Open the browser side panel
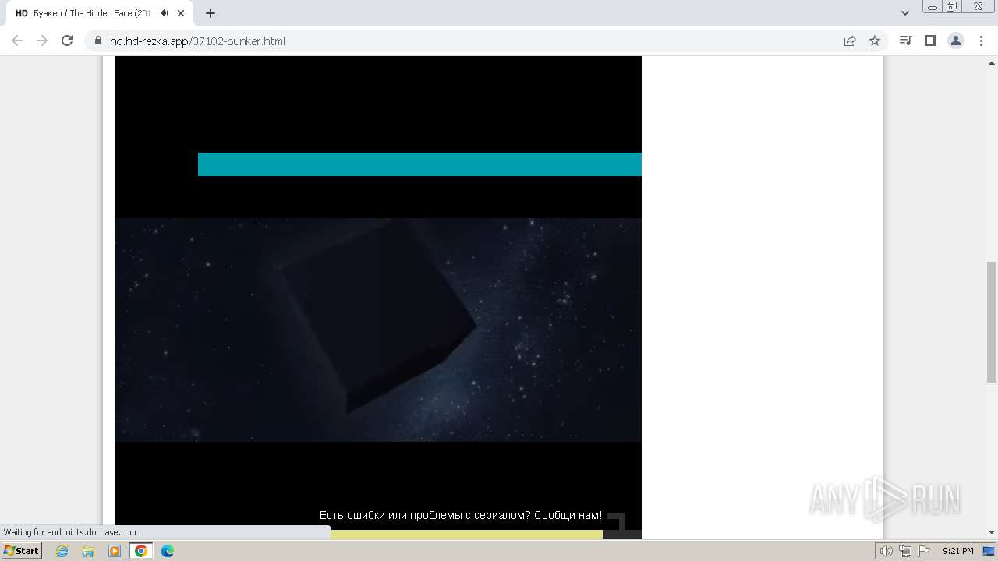 click(x=930, y=41)
